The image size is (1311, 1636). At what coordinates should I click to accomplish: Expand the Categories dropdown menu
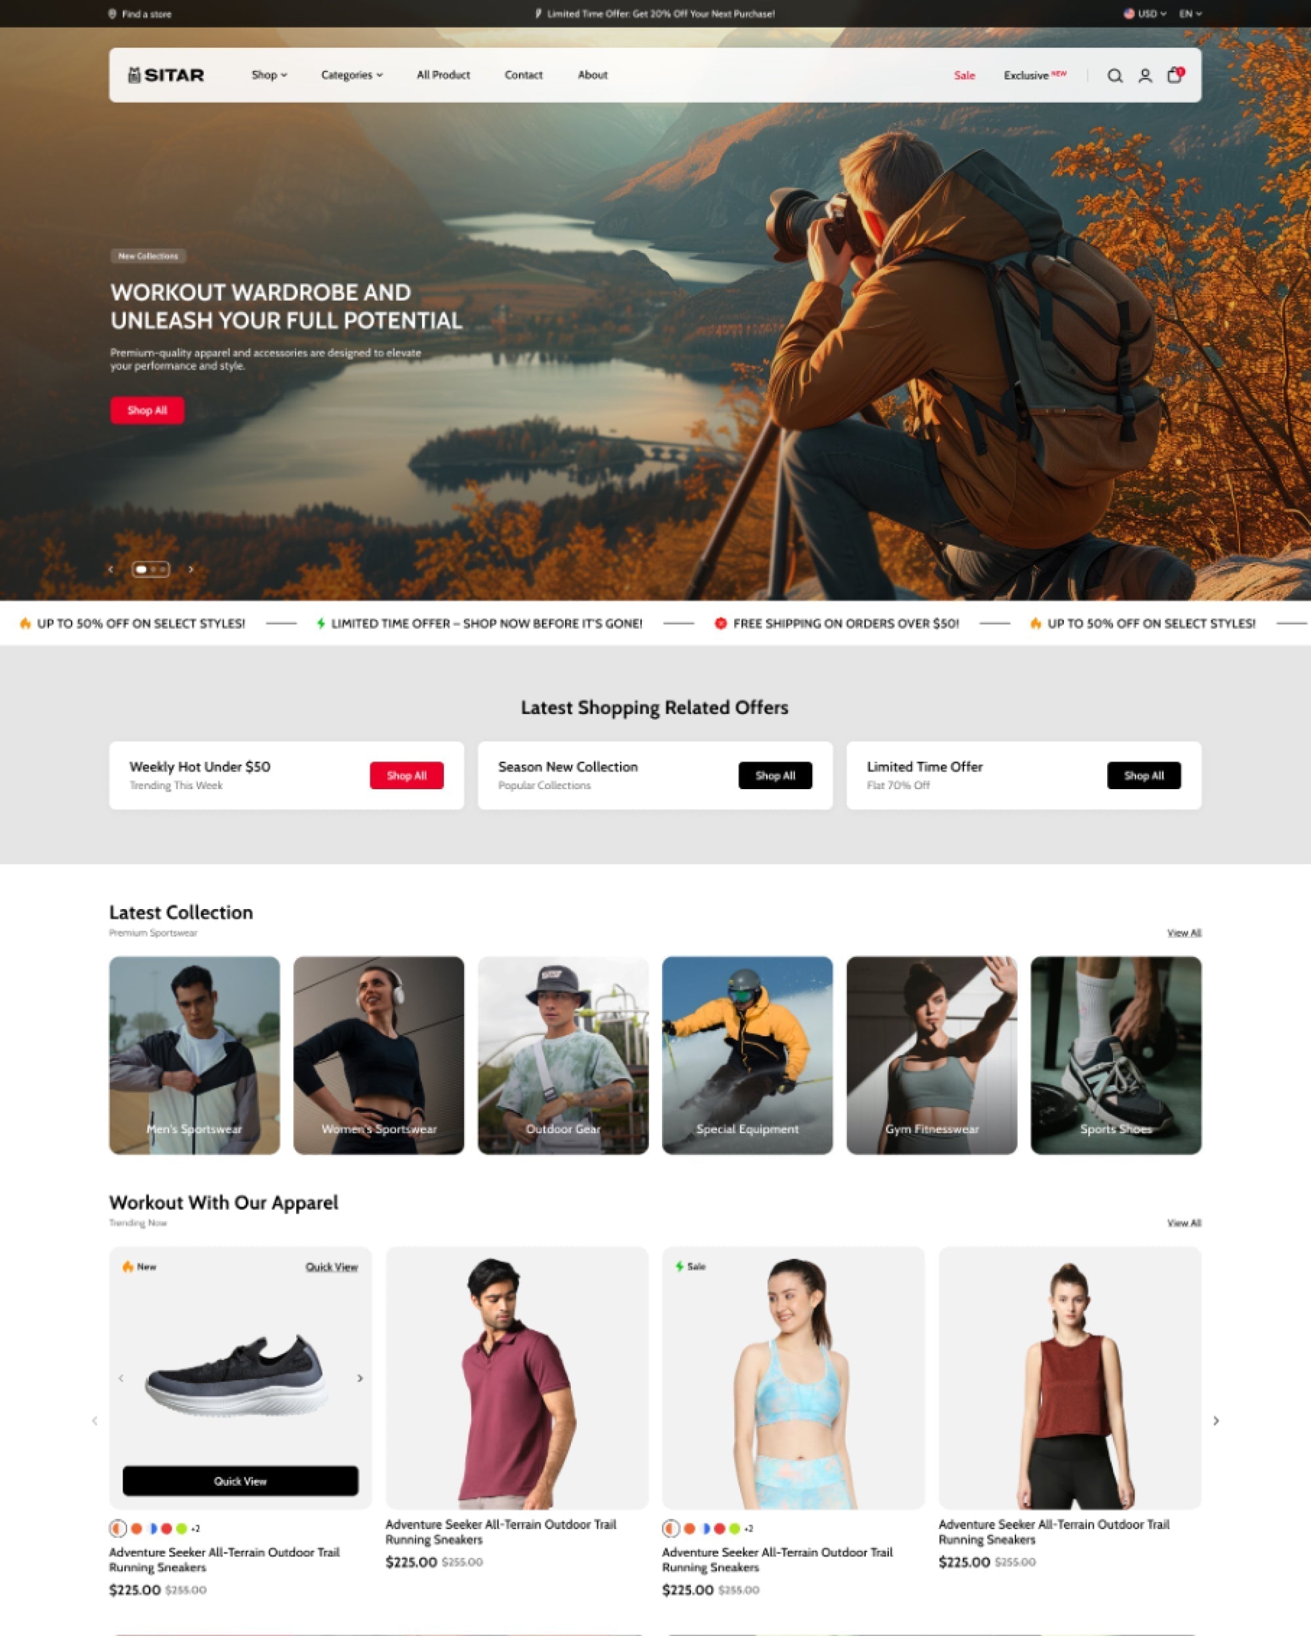click(x=352, y=73)
